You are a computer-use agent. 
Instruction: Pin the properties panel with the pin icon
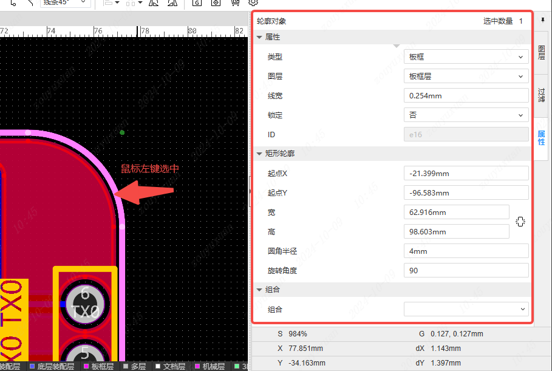[543, 20]
